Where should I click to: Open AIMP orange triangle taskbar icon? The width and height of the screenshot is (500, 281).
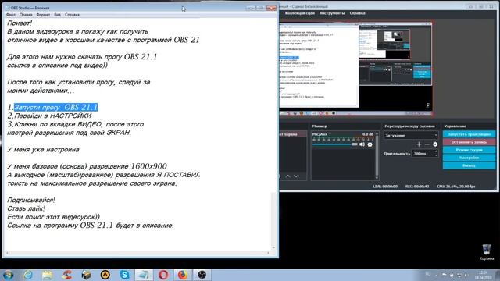105,275
